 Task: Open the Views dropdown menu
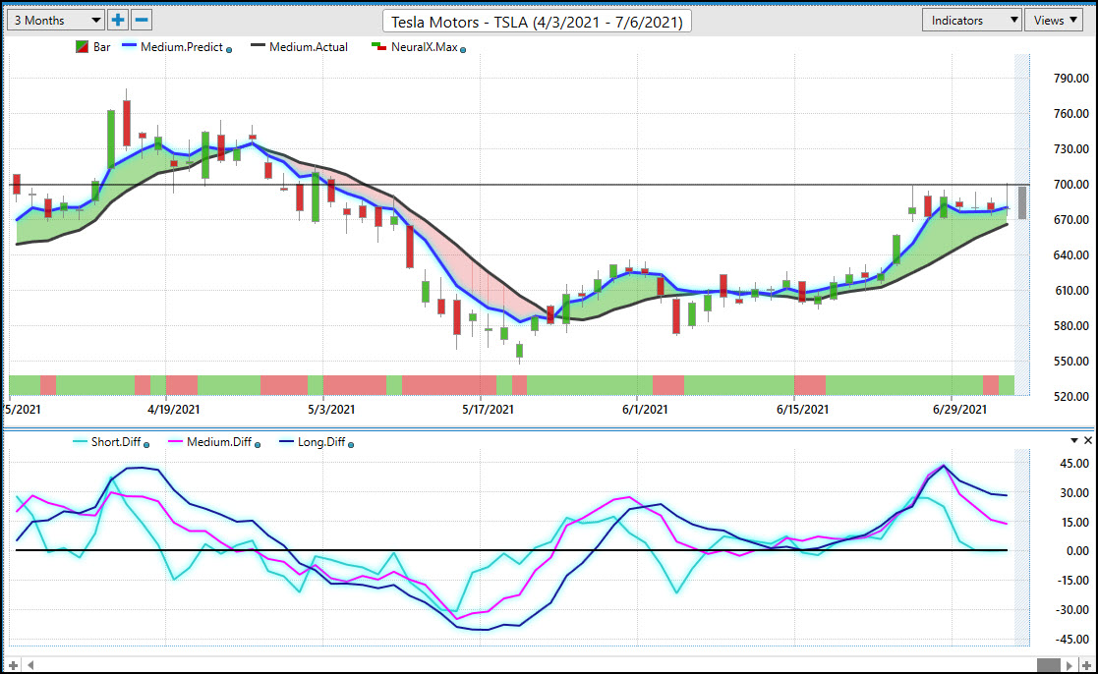click(x=1054, y=21)
